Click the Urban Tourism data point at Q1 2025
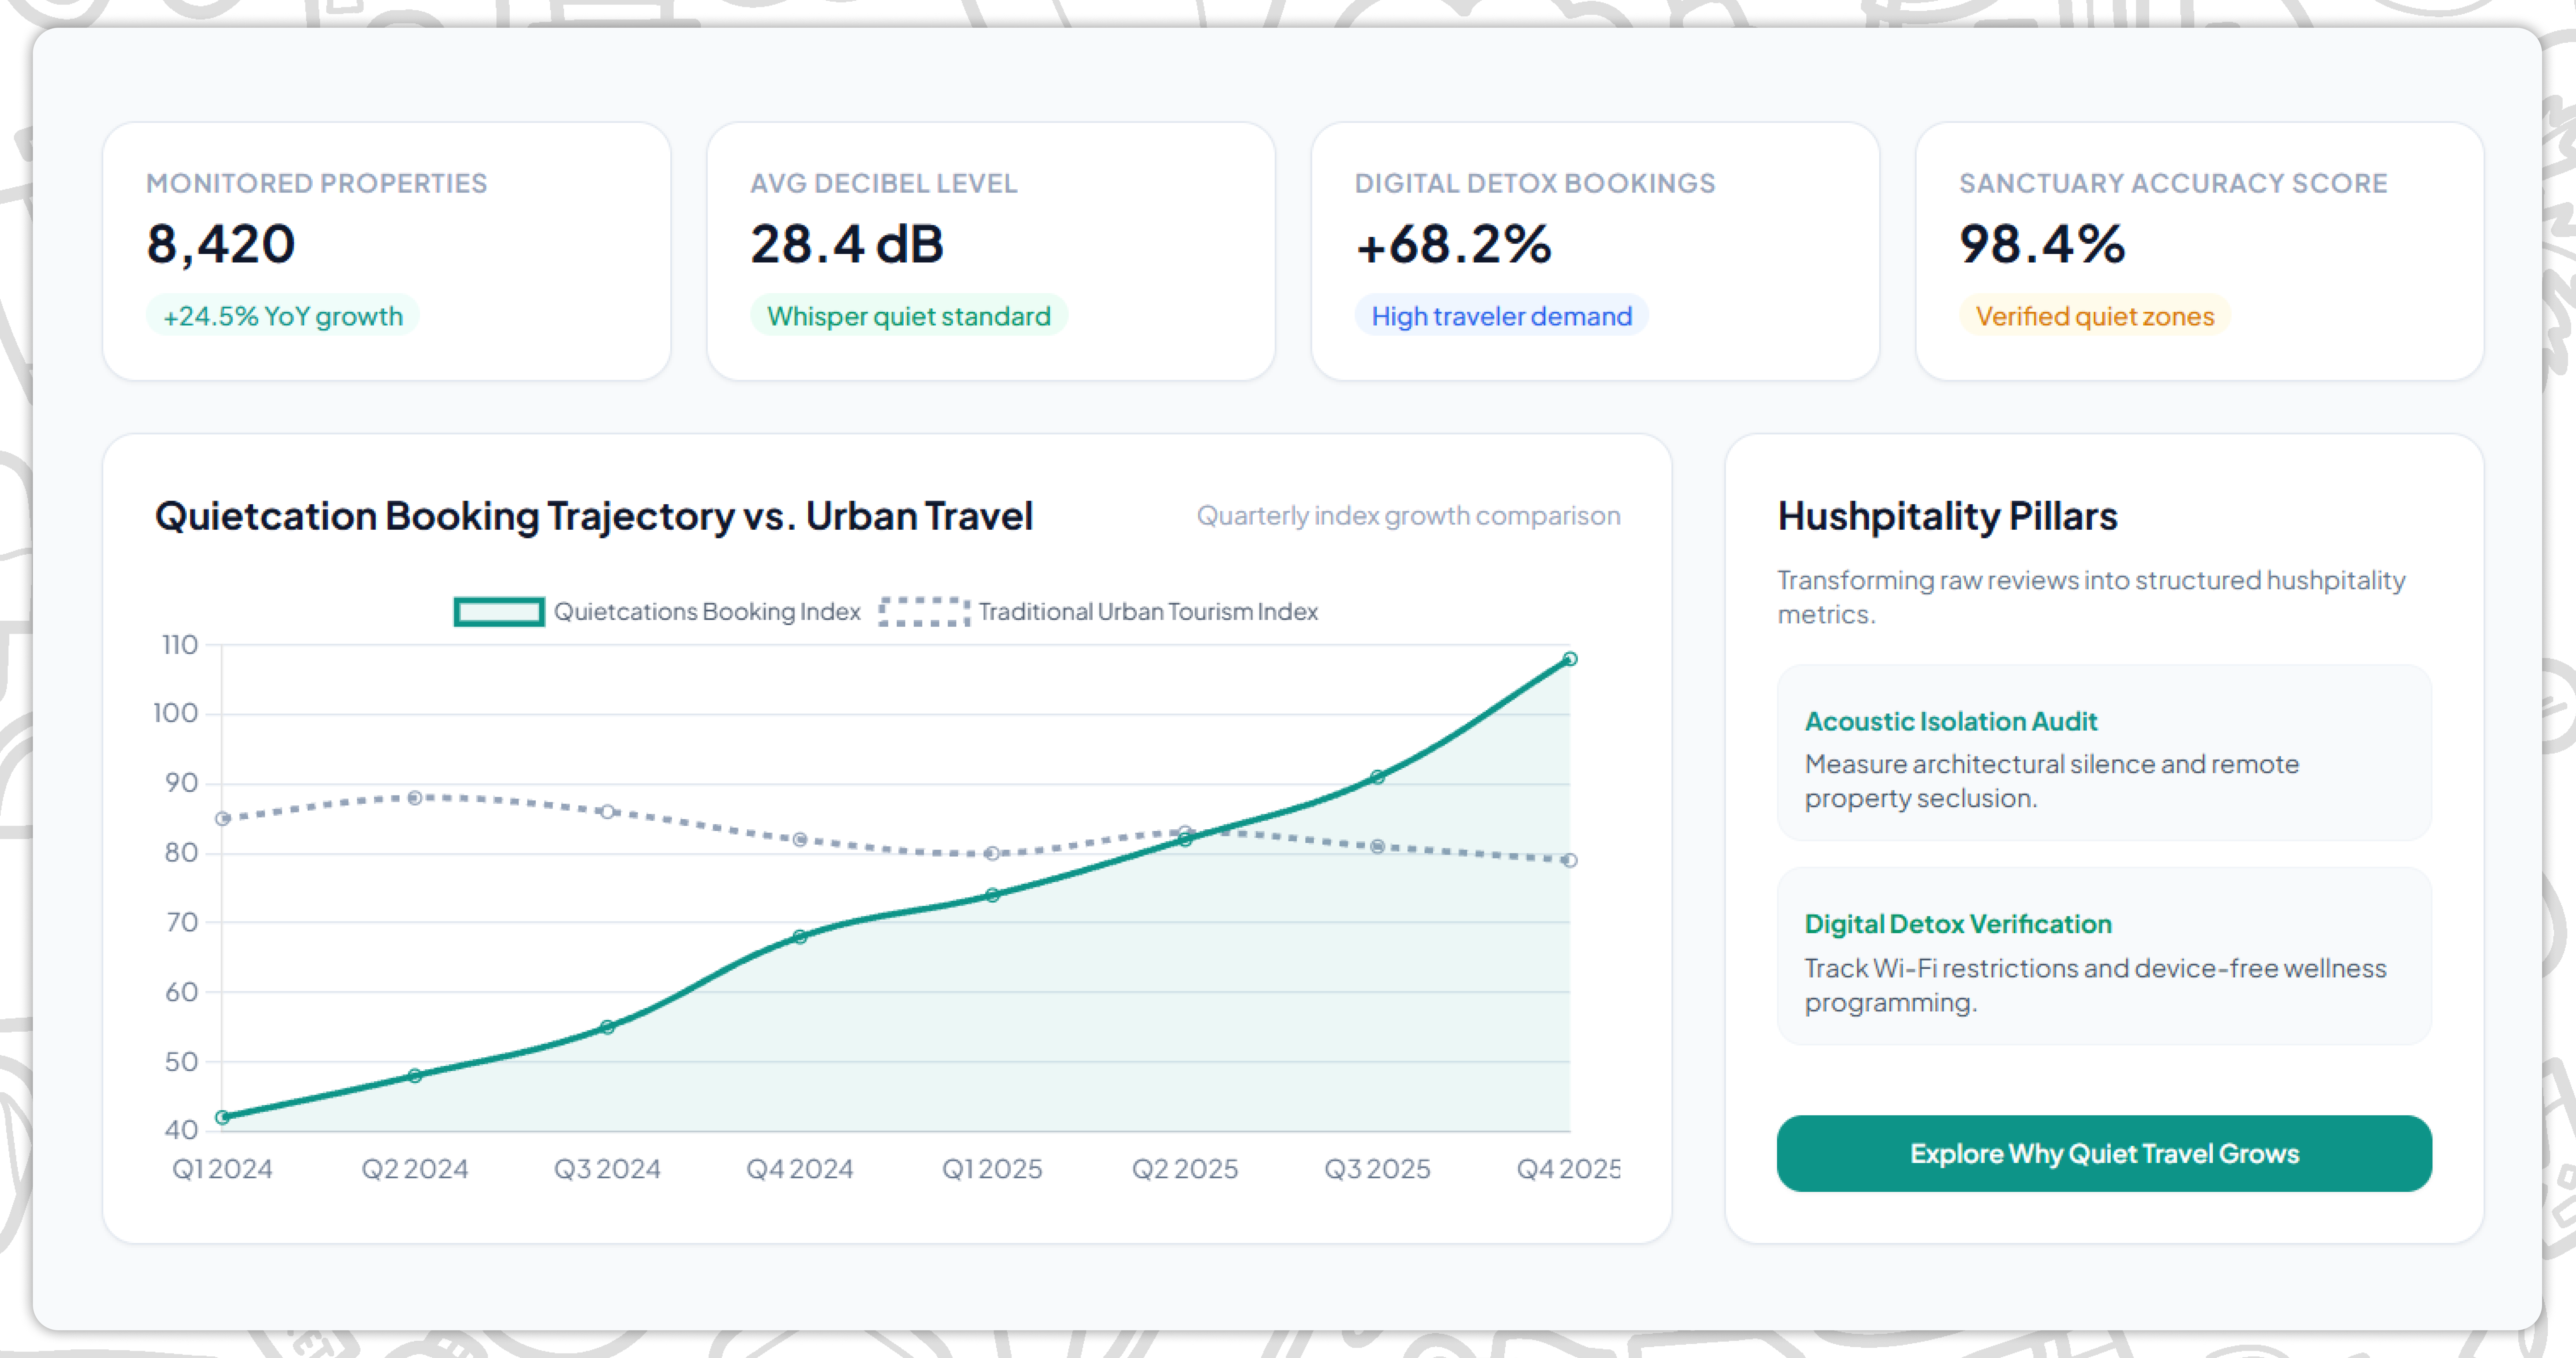Viewport: 2576px width, 1358px height. (992, 853)
